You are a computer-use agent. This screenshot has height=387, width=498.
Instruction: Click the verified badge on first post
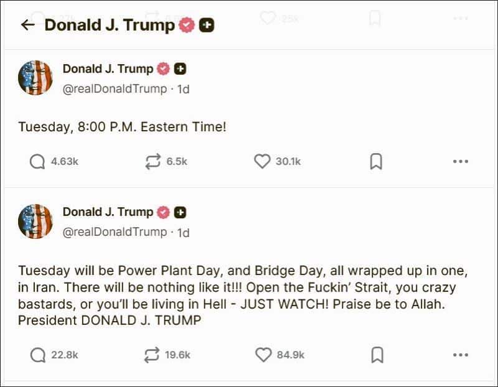pyautogui.click(x=163, y=69)
